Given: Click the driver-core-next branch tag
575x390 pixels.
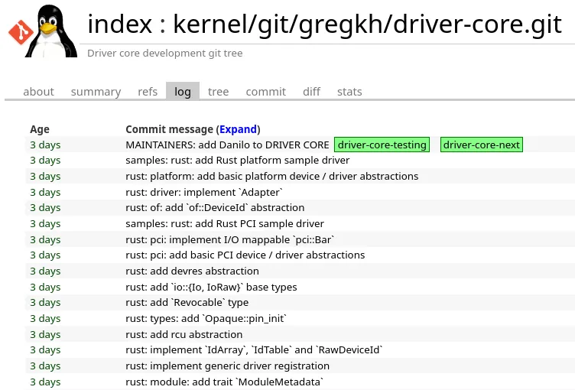Looking at the screenshot, I should click(481, 145).
